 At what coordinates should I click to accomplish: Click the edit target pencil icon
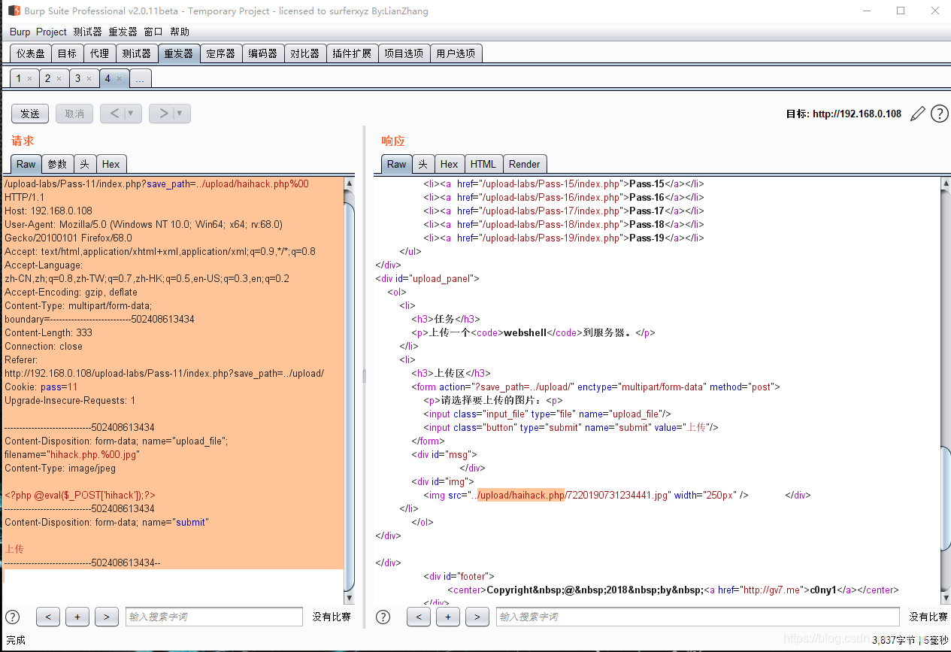pyautogui.click(x=917, y=114)
